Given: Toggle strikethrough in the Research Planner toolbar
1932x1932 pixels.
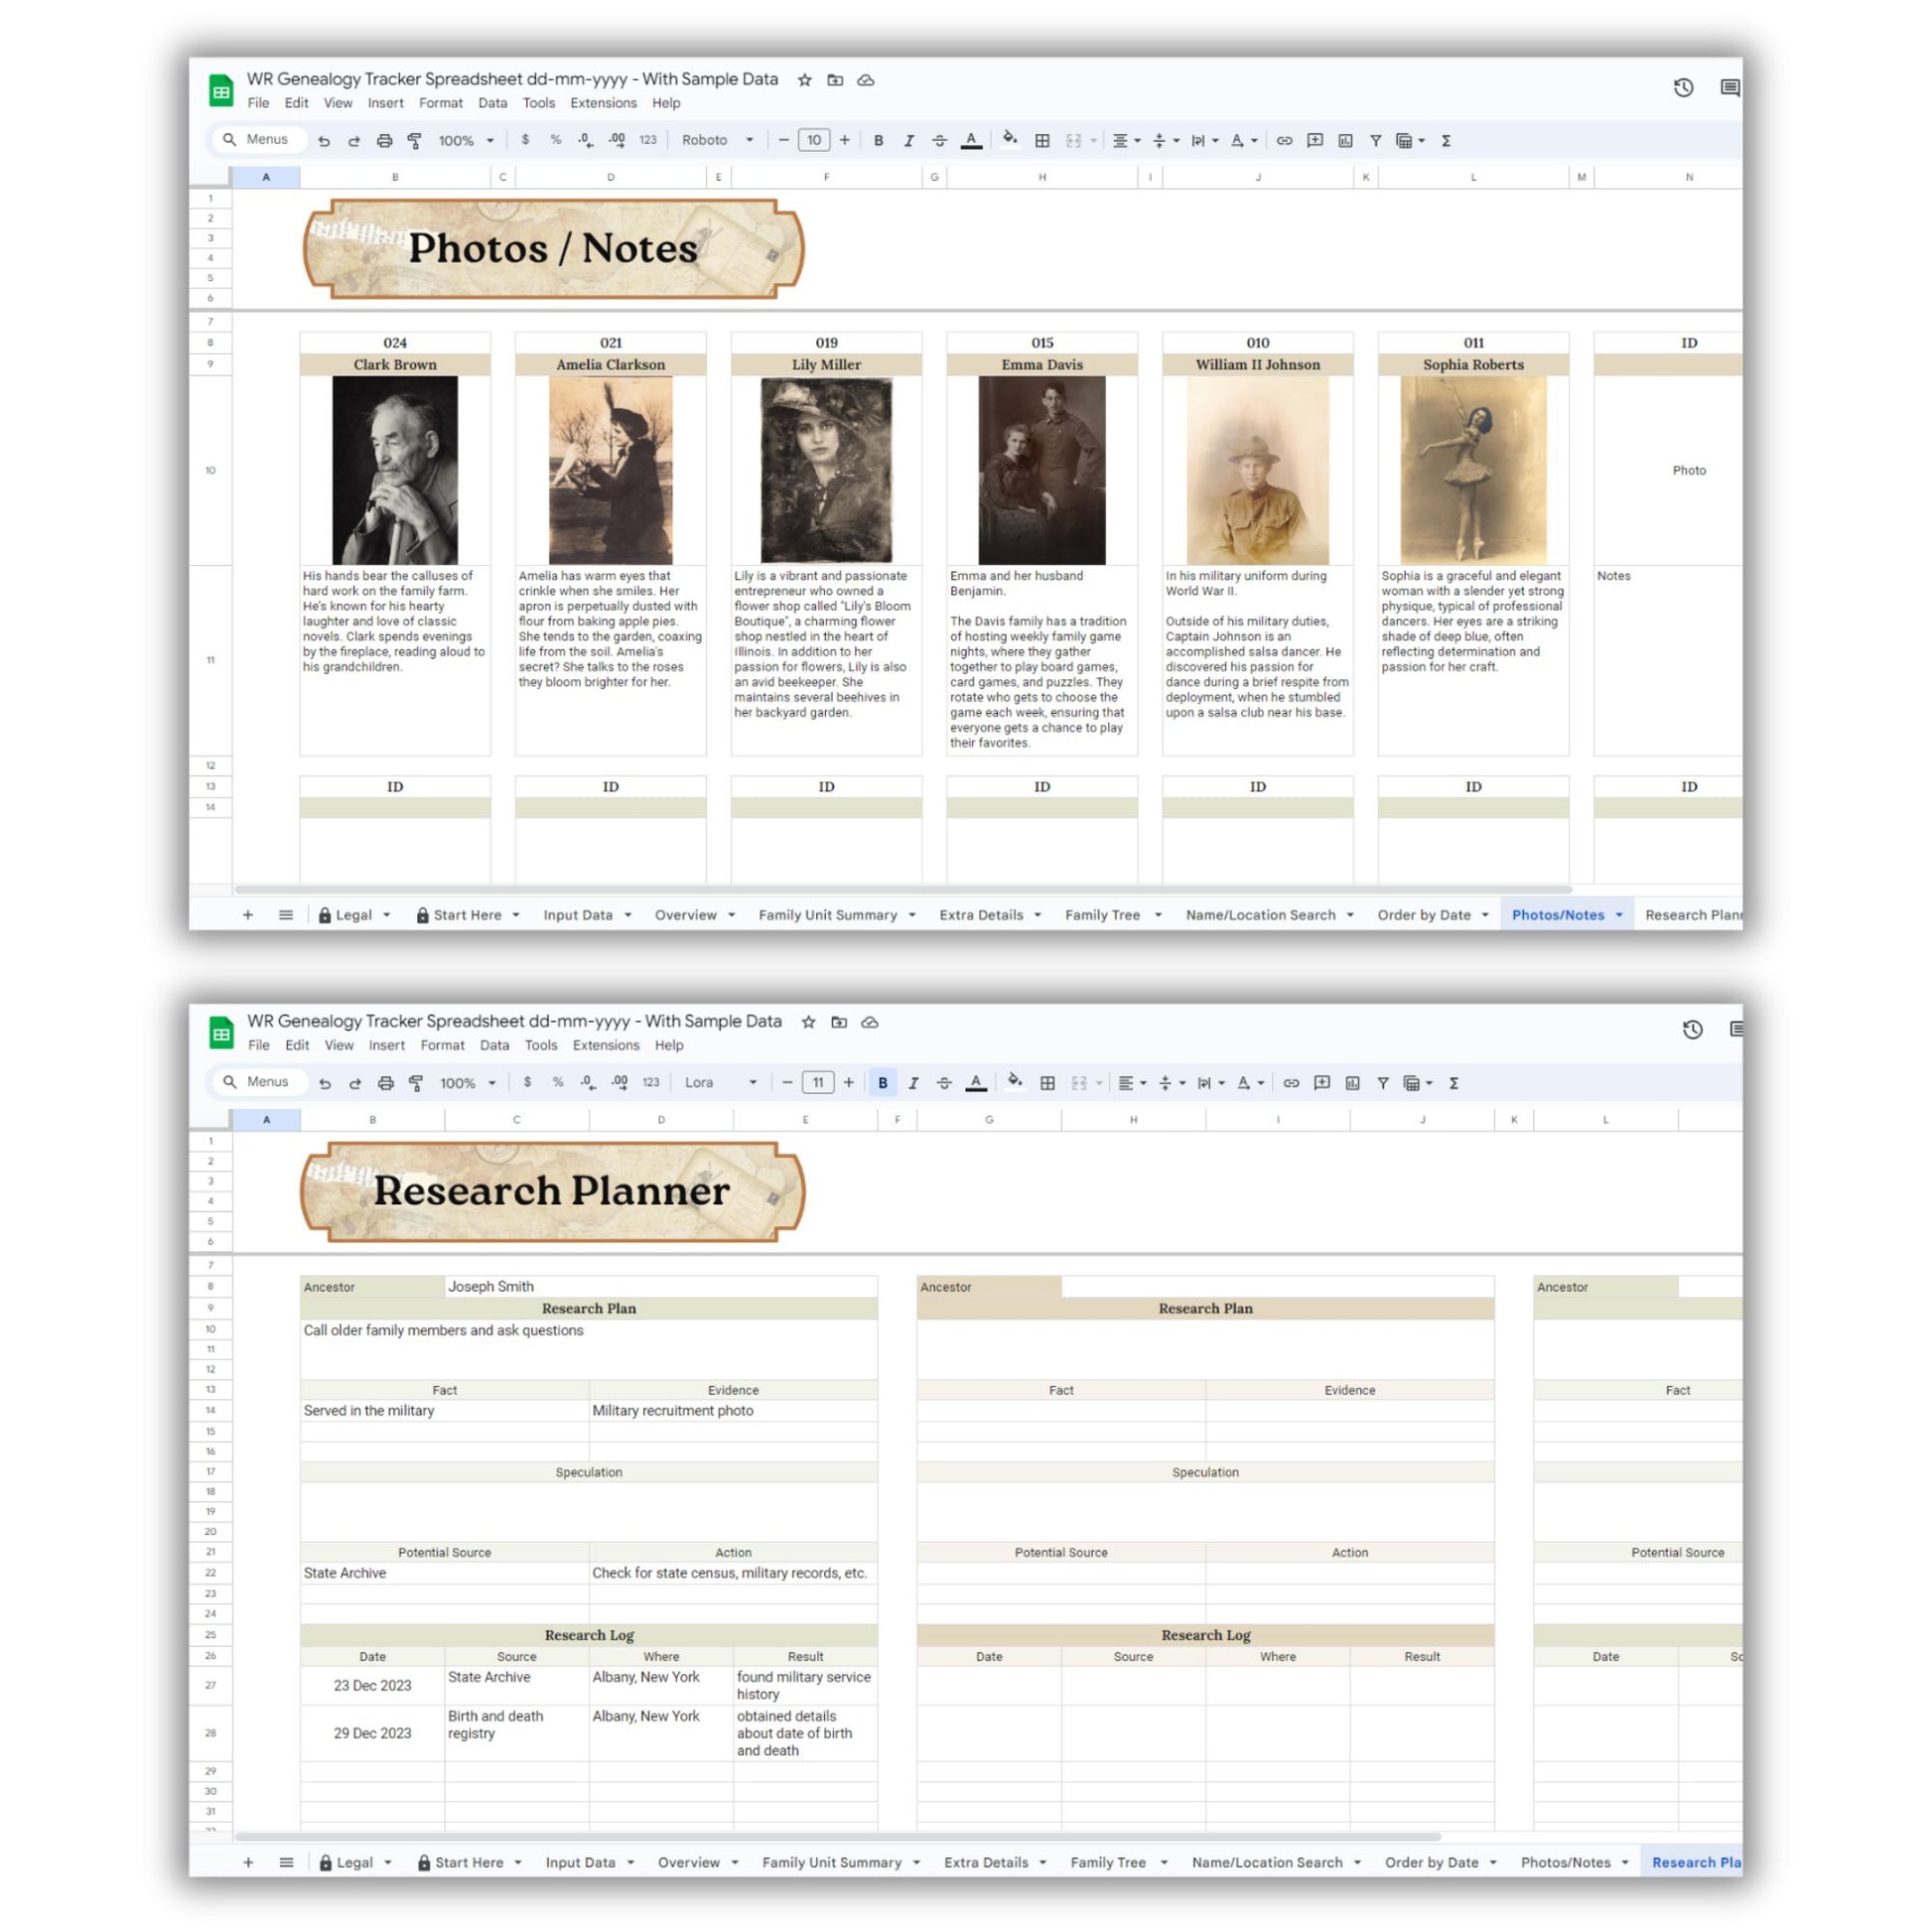Looking at the screenshot, I should coord(943,1083).
